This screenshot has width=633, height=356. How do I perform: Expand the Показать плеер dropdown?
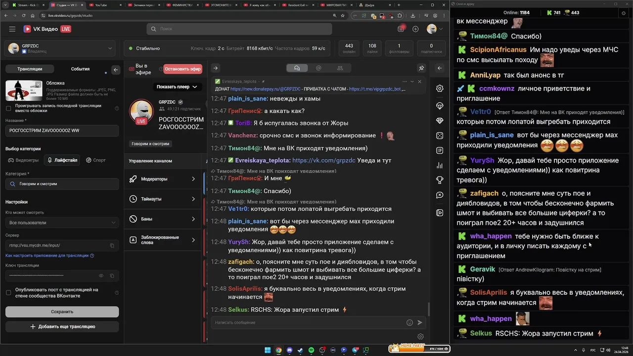coord(177,87)
